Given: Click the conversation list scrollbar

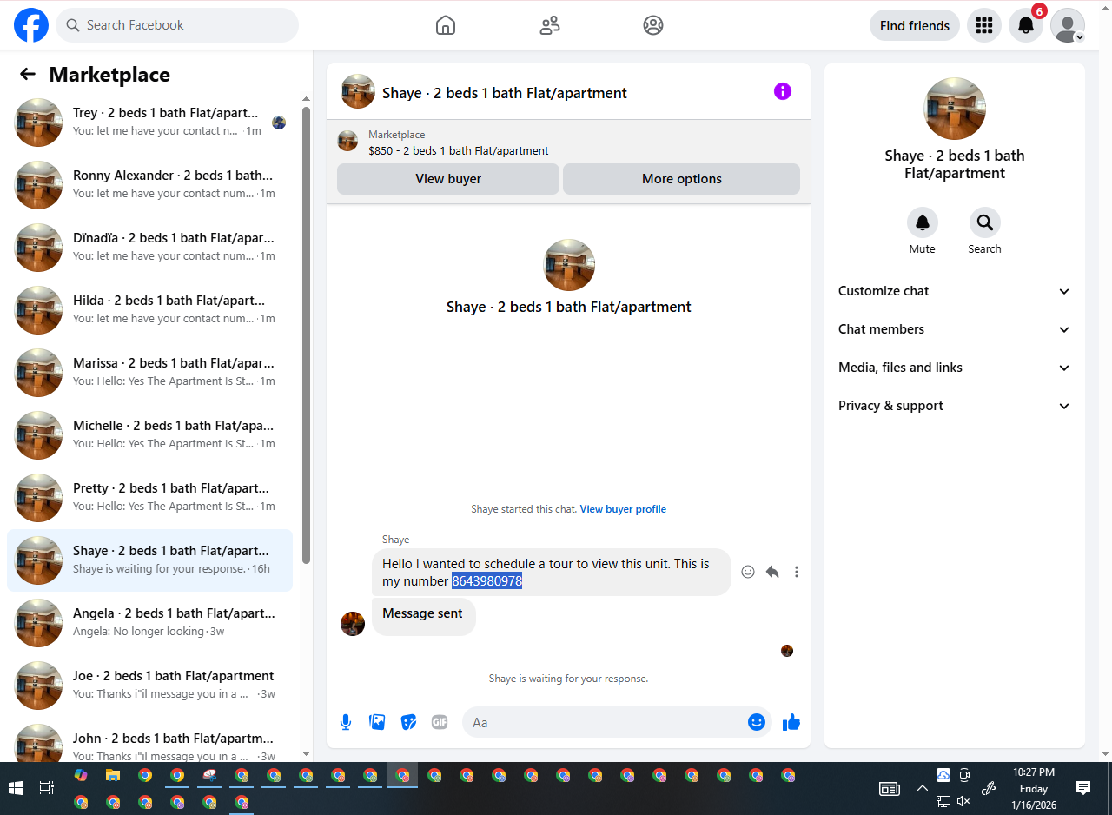Looking at the screenshot, I should [306, 335].
